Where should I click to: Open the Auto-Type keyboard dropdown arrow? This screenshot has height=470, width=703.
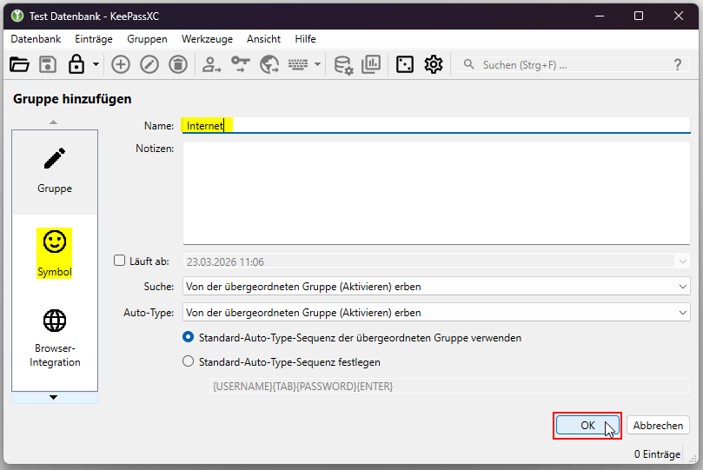[x=317, y=64]
